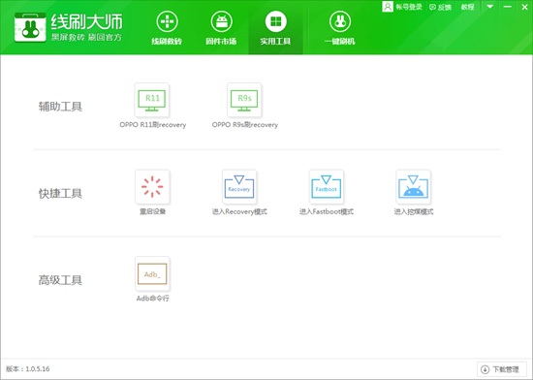Click the OPPO R11 recovery monitor icon
This screenshot has height=380, width=533.
[152, 100]
